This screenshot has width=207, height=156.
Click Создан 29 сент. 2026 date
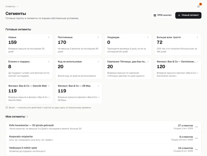pos(182,140)
